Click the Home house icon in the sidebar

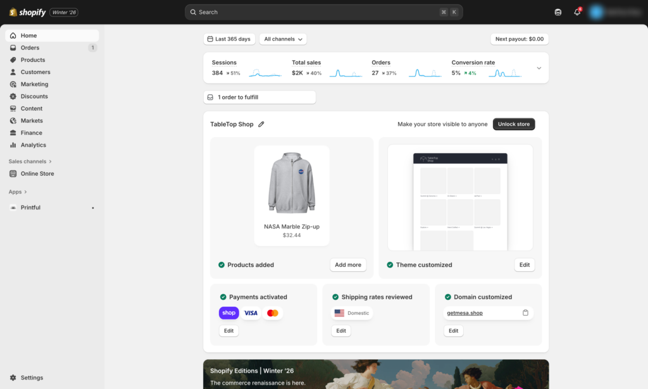click(13, 35)
